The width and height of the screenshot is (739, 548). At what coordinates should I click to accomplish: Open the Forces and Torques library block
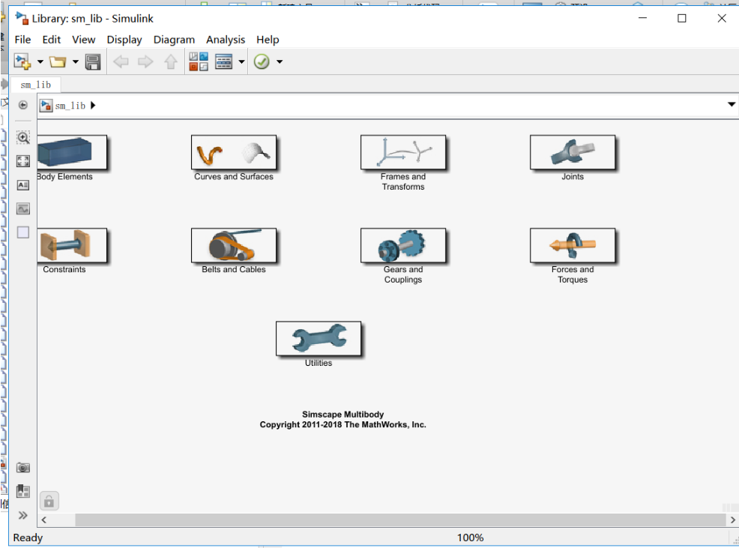(x=573, y=245)
